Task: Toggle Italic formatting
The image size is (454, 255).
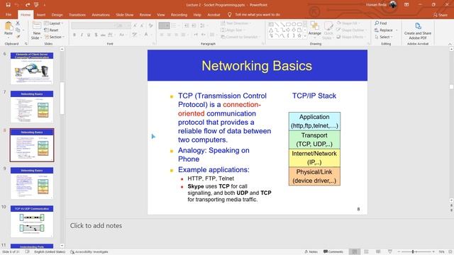Action: tap(82, 35)
